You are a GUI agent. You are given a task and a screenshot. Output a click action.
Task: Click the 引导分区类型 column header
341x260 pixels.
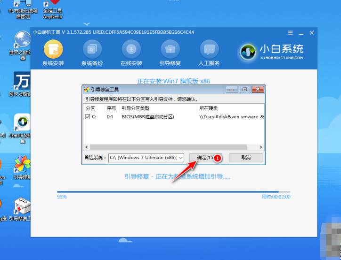coord(158,108)
